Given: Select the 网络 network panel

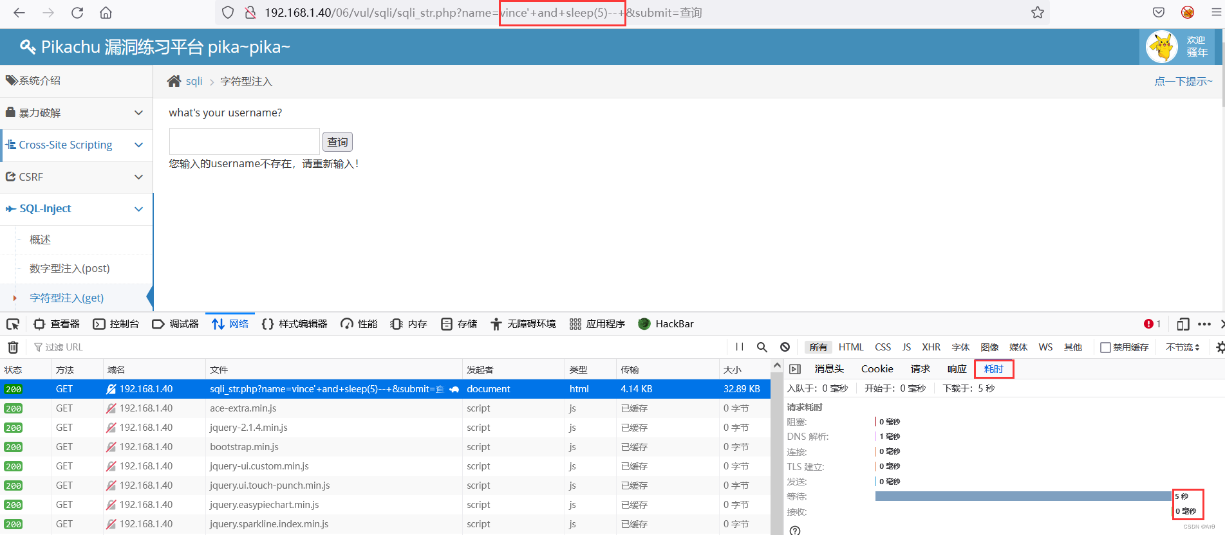Looking at the screenshot, I should (x=230, y=324).
